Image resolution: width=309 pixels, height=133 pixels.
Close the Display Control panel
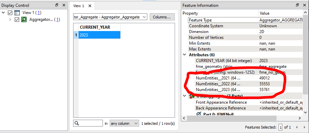coord(64,5)
